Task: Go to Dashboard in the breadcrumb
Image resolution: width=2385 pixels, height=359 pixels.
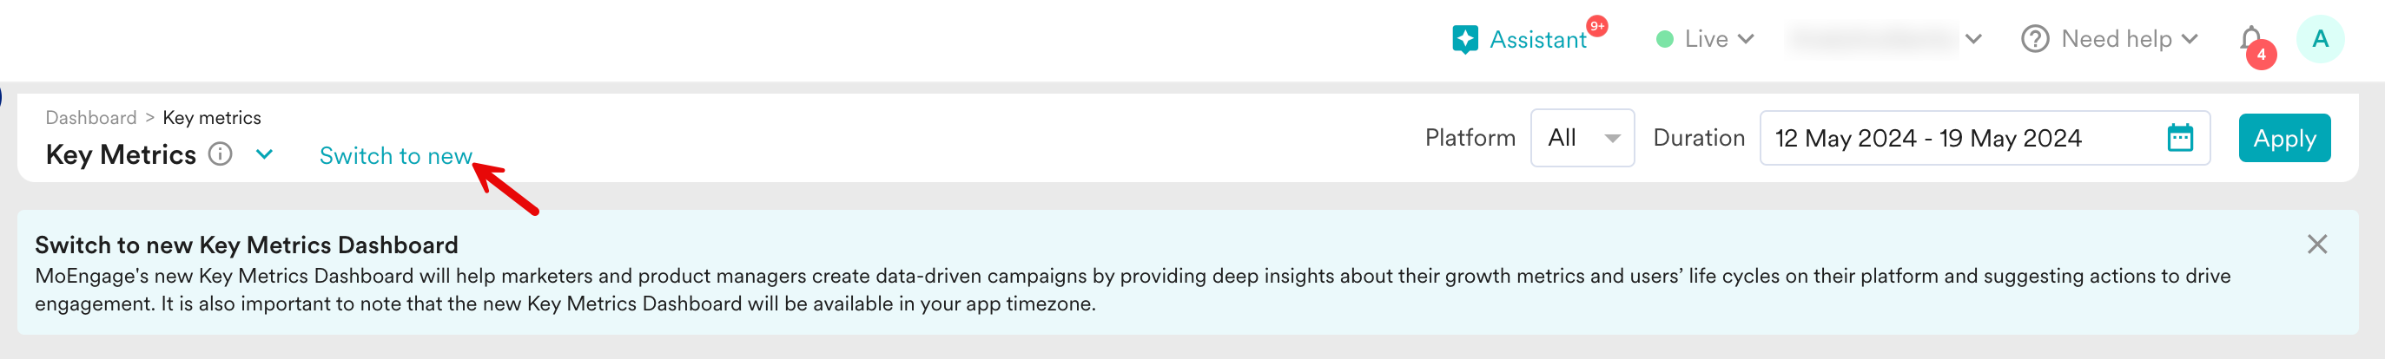Action: click(x=90, y=118)
